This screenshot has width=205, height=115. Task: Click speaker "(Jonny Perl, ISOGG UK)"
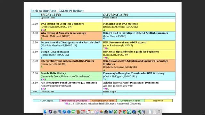tap(53, 64)
